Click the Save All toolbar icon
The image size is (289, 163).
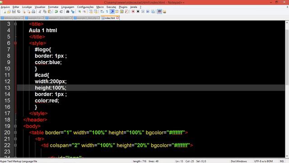tap(19, 12)
